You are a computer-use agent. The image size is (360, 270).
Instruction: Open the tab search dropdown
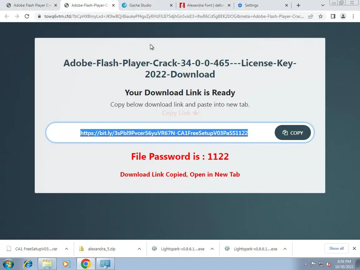322,5
